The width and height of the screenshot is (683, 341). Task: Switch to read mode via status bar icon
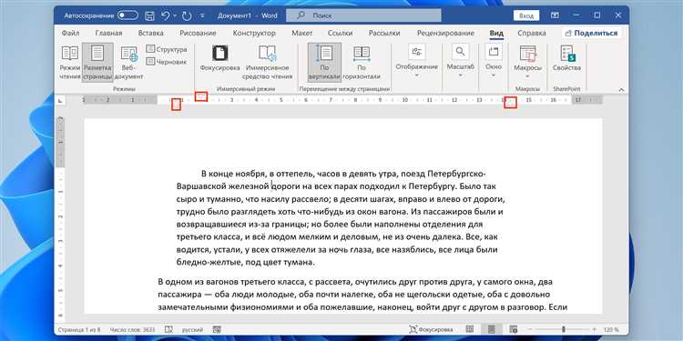click(x=470, y=329)
